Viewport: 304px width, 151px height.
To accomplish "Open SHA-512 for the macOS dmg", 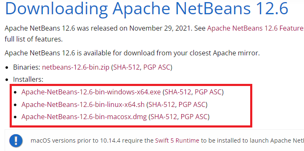I will click(x=164, y=117).
